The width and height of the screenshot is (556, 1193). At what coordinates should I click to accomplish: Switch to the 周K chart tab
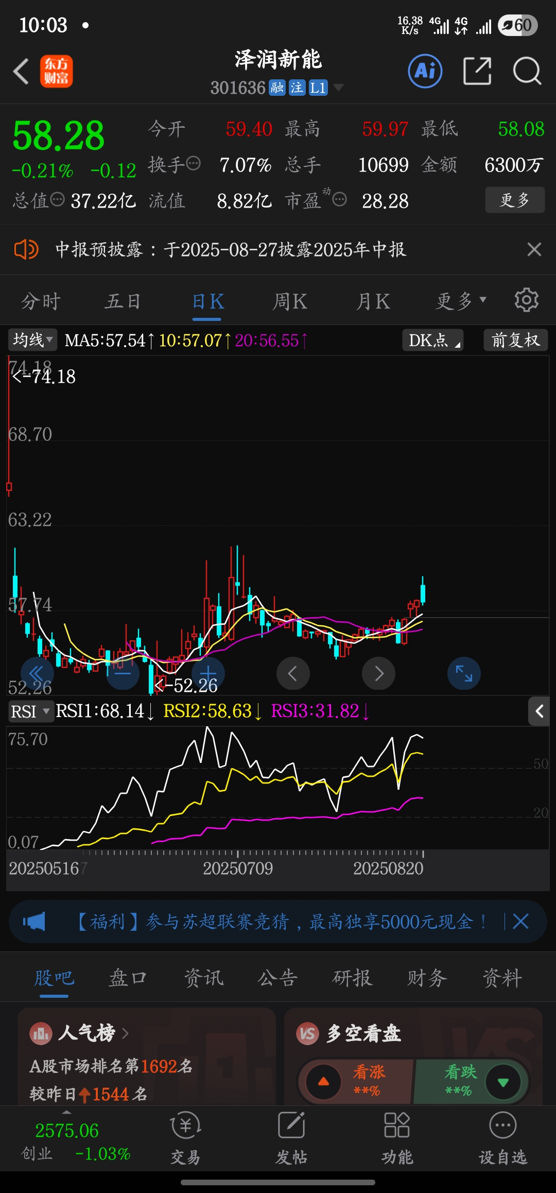pos(290,301)
